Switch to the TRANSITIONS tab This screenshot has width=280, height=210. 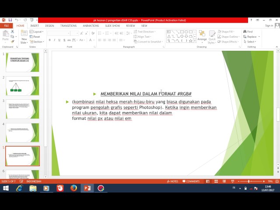coord(68,26)
